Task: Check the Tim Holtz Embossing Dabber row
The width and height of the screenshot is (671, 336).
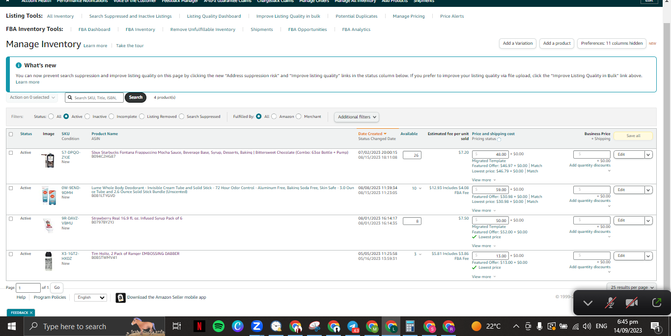Action: coord(11,254)
